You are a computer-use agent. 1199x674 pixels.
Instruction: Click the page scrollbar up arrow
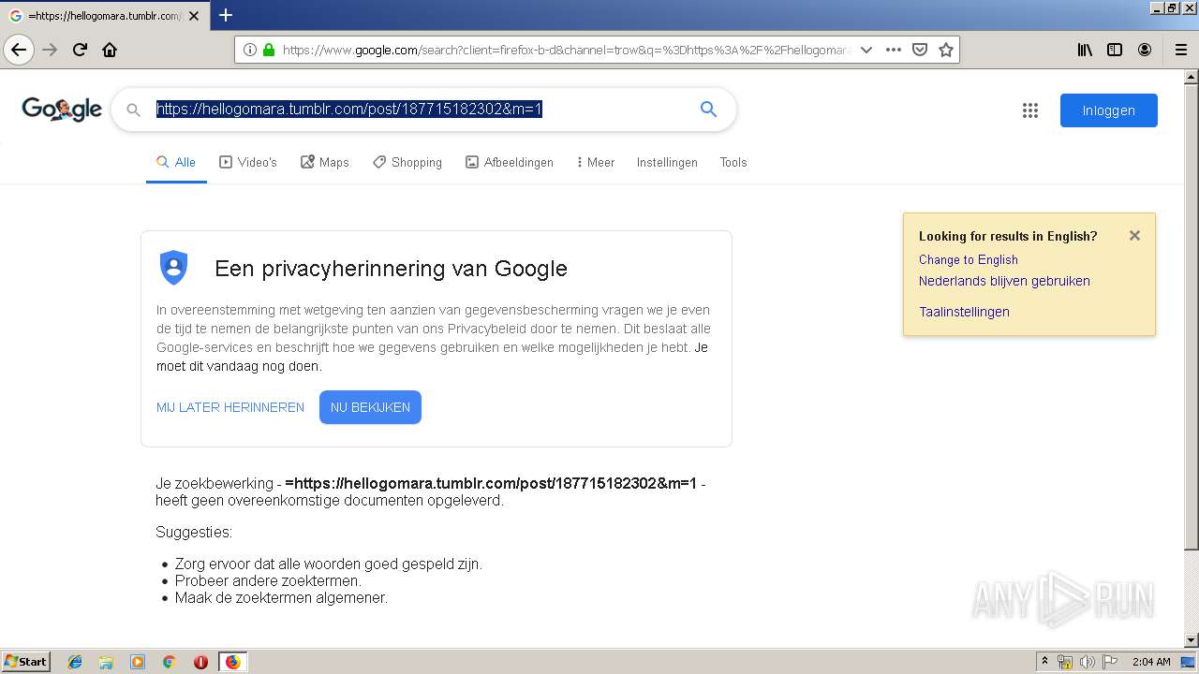pyautogui.click(x=1191, y=76)
